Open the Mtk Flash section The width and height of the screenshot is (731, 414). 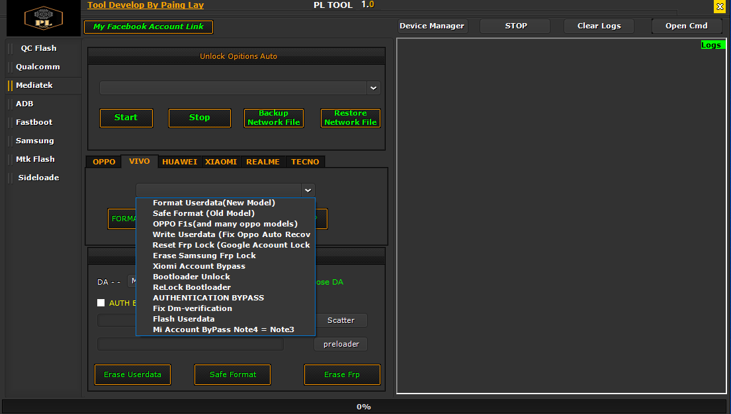coord(36,159)
